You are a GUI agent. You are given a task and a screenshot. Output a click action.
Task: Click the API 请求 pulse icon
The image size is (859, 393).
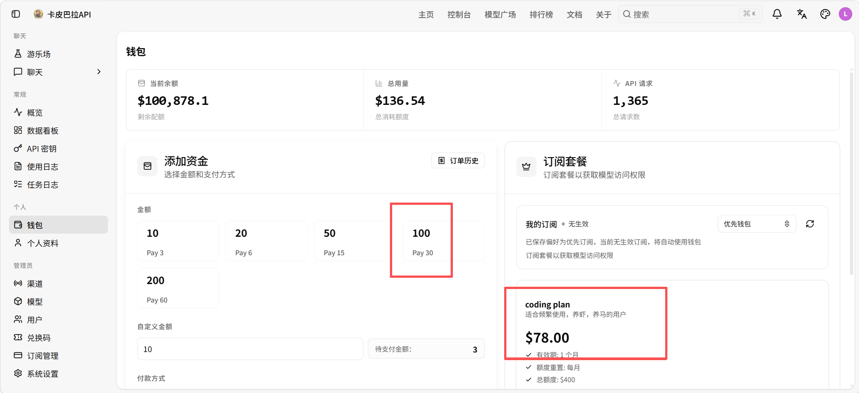tap(617, 83)
